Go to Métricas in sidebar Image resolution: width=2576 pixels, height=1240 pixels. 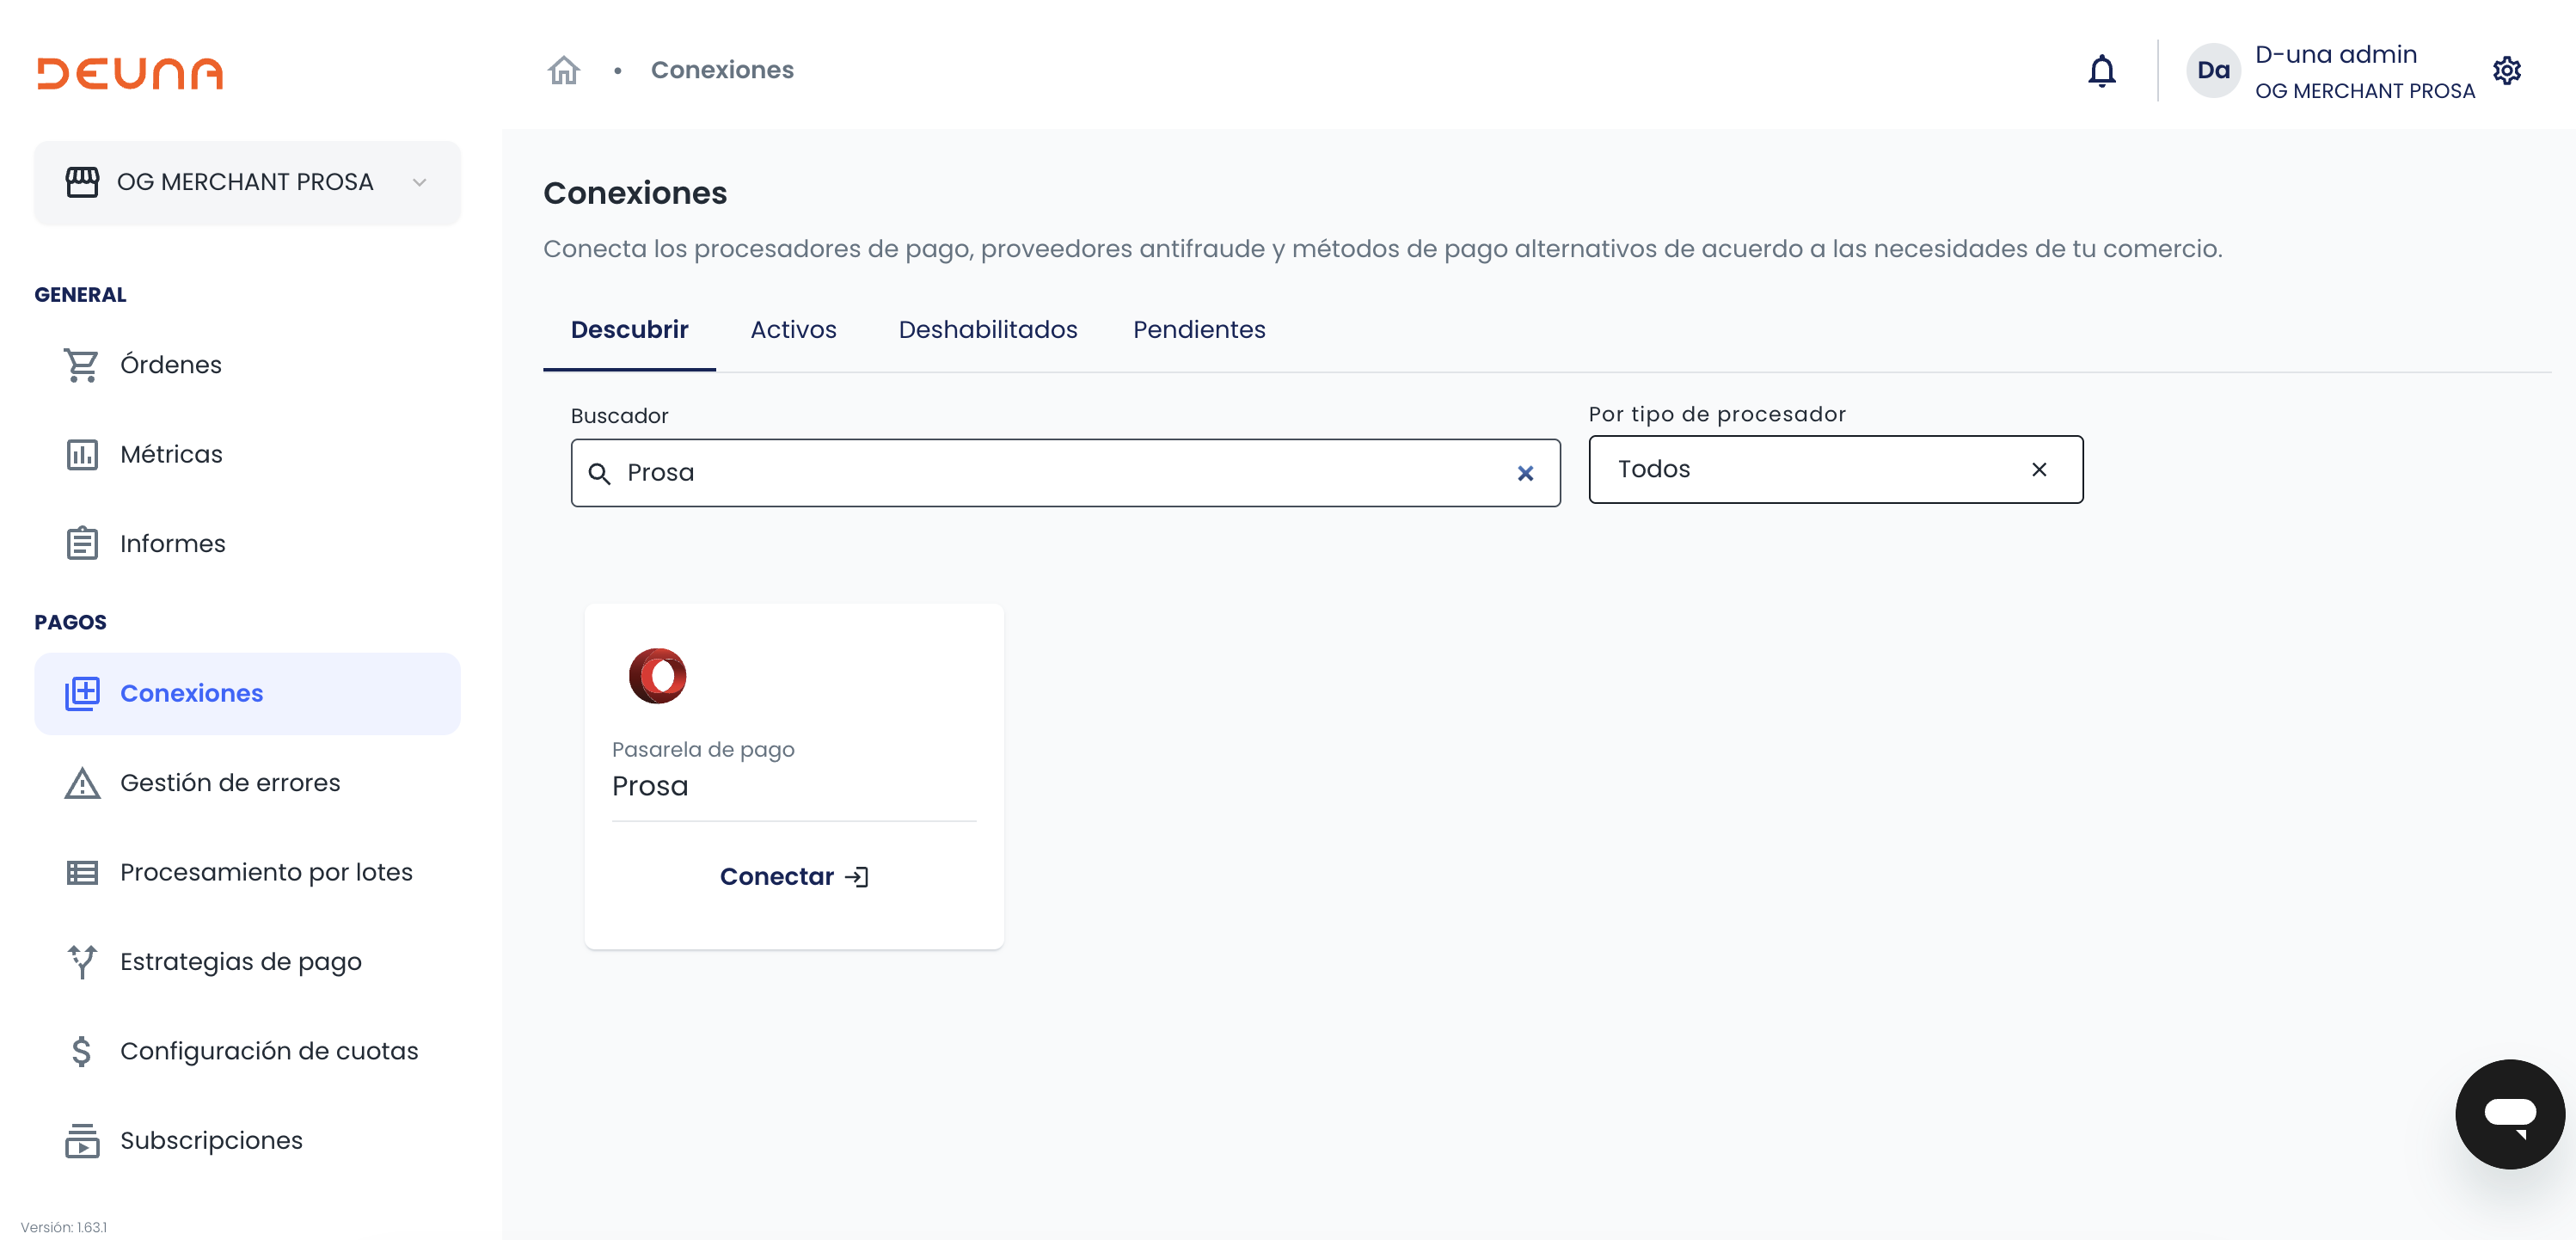(x=171, y=454)
